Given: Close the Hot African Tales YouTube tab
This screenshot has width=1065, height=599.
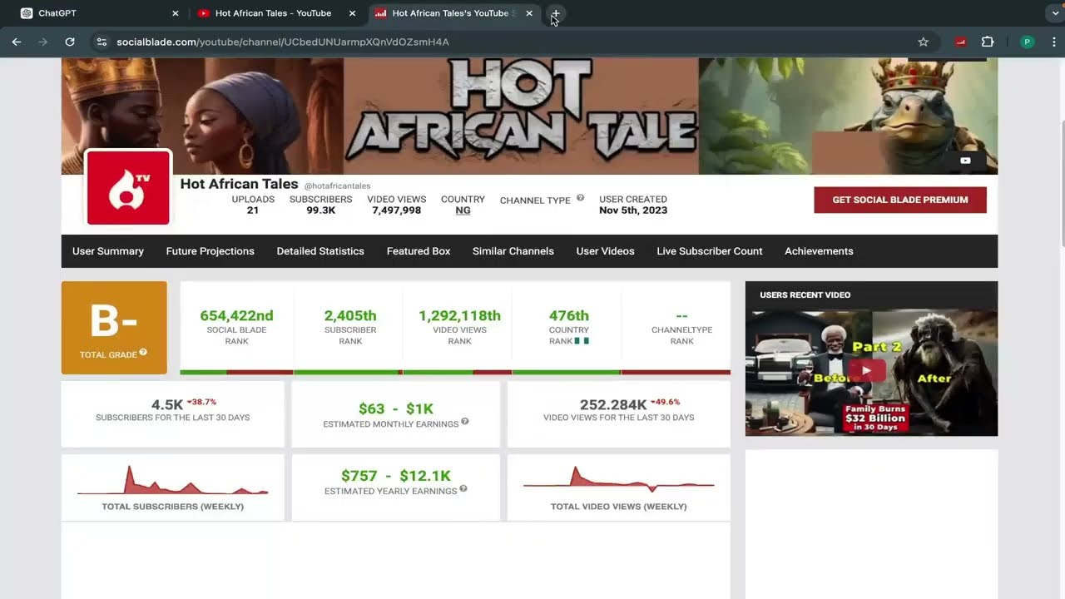Looking at the screenshot, I should pyautogui.click(x=352, y=13).
